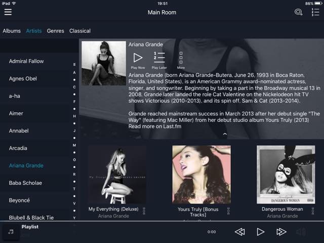Screen dimensions: 324x243
Task: Tap the Wi-Fi status icon
Action: 14,4
